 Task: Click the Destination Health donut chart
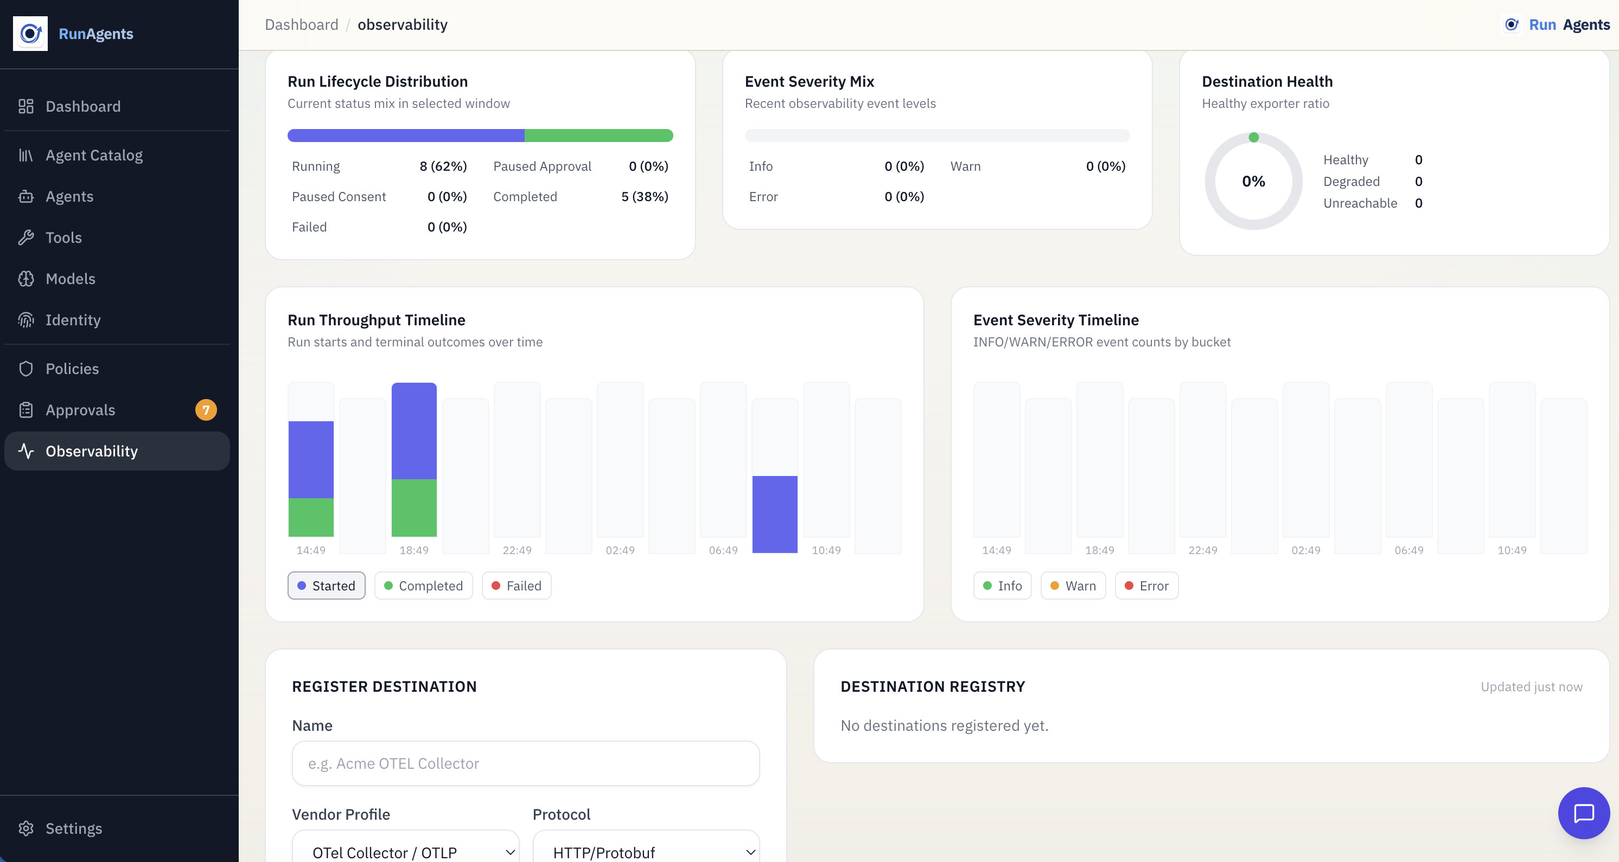click(1253, 181)
